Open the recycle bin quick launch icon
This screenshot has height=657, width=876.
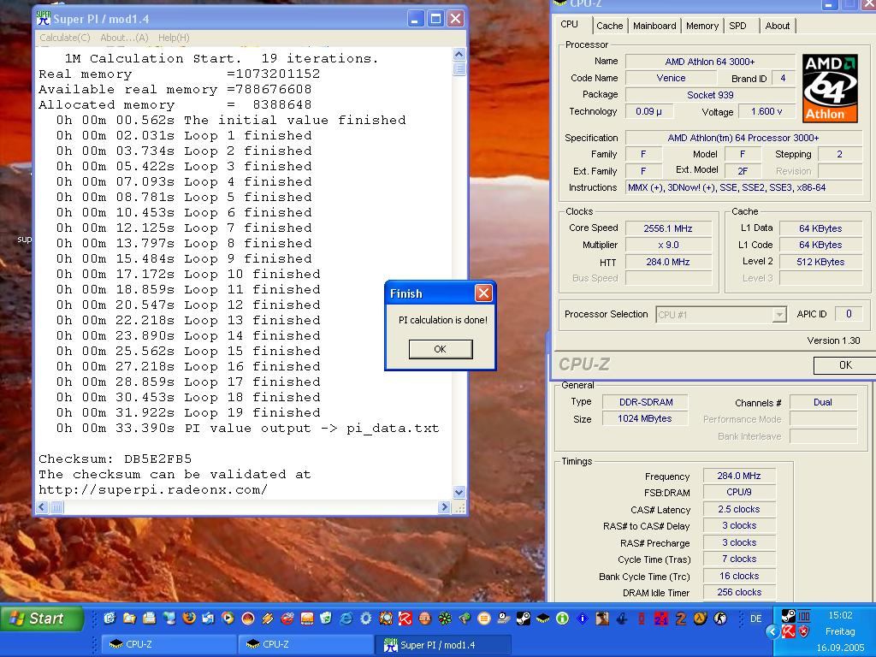click(x=326, y=618)
